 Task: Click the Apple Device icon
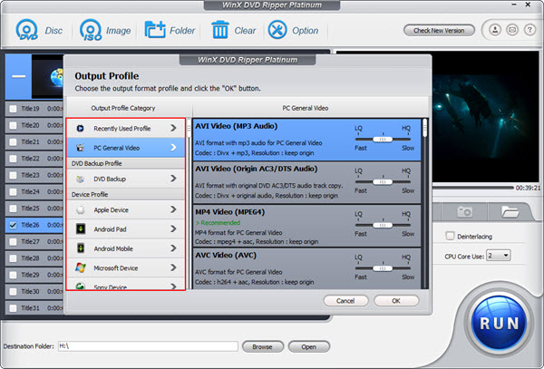[80, 209]
